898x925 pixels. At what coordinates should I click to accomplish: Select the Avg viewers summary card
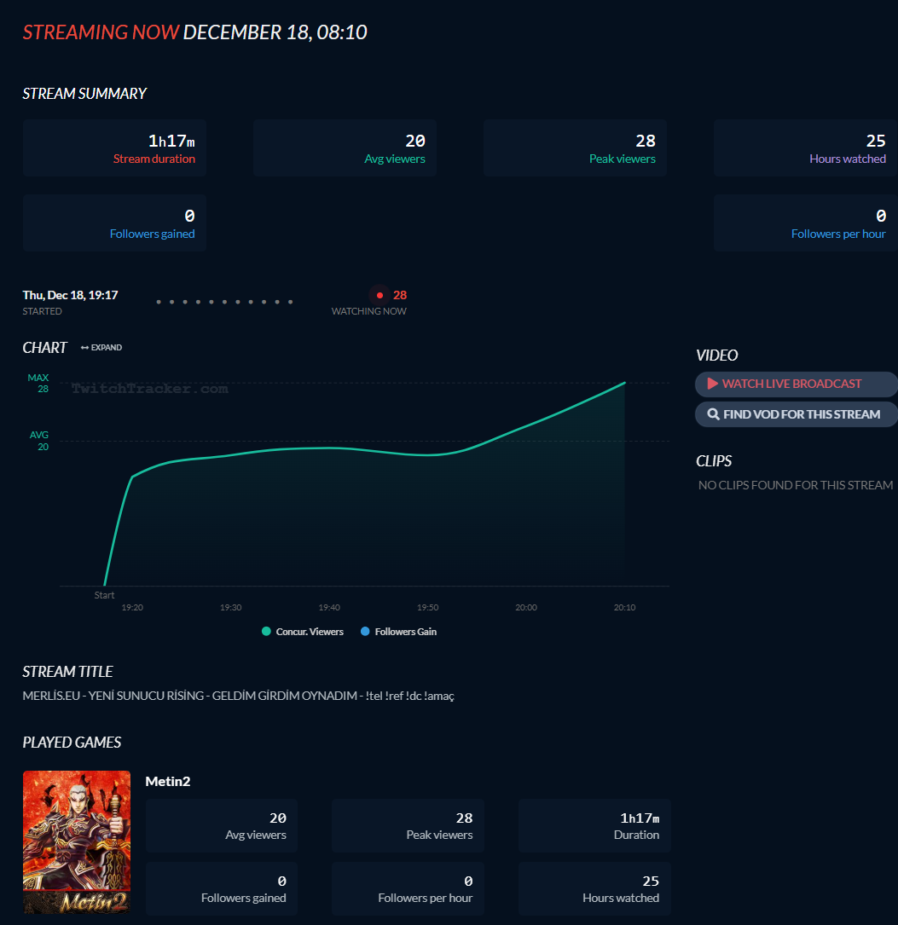(x=345, y=148)
